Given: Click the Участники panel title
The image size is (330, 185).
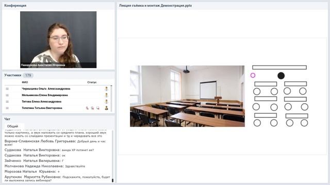Looking at the screenshot, I should click(x=13, y=75).
